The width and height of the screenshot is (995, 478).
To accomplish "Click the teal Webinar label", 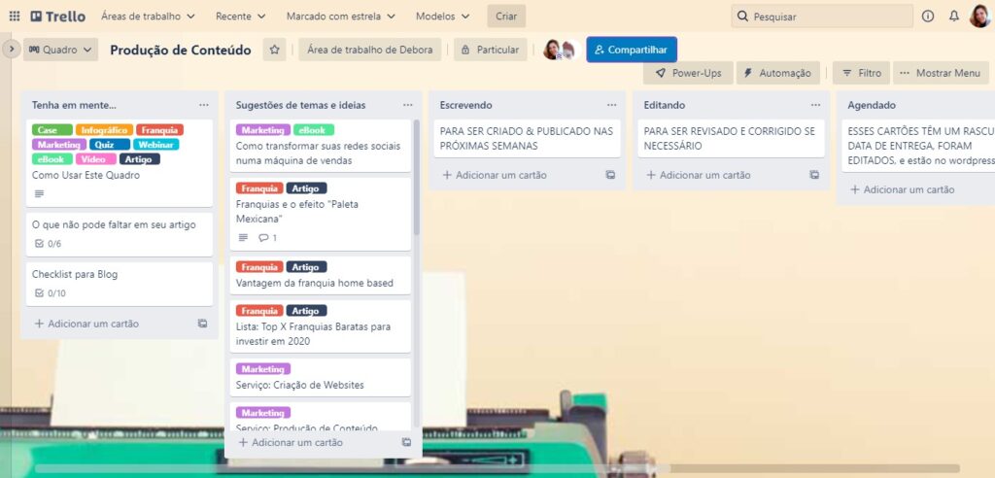I will coord(155,145).
